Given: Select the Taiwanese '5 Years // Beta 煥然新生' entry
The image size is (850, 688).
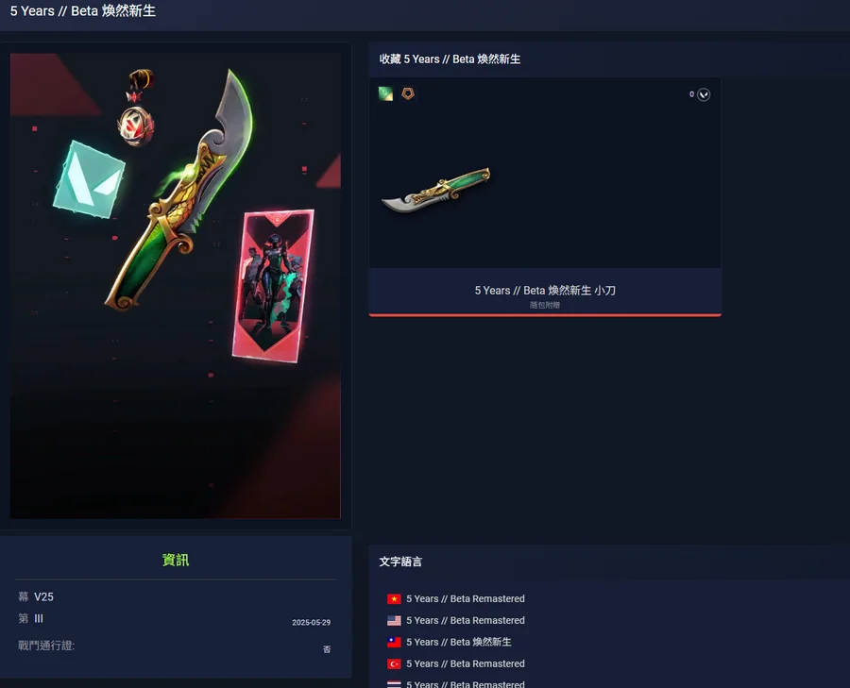Looking at the screenshot, I should click(x=459, y=642).
